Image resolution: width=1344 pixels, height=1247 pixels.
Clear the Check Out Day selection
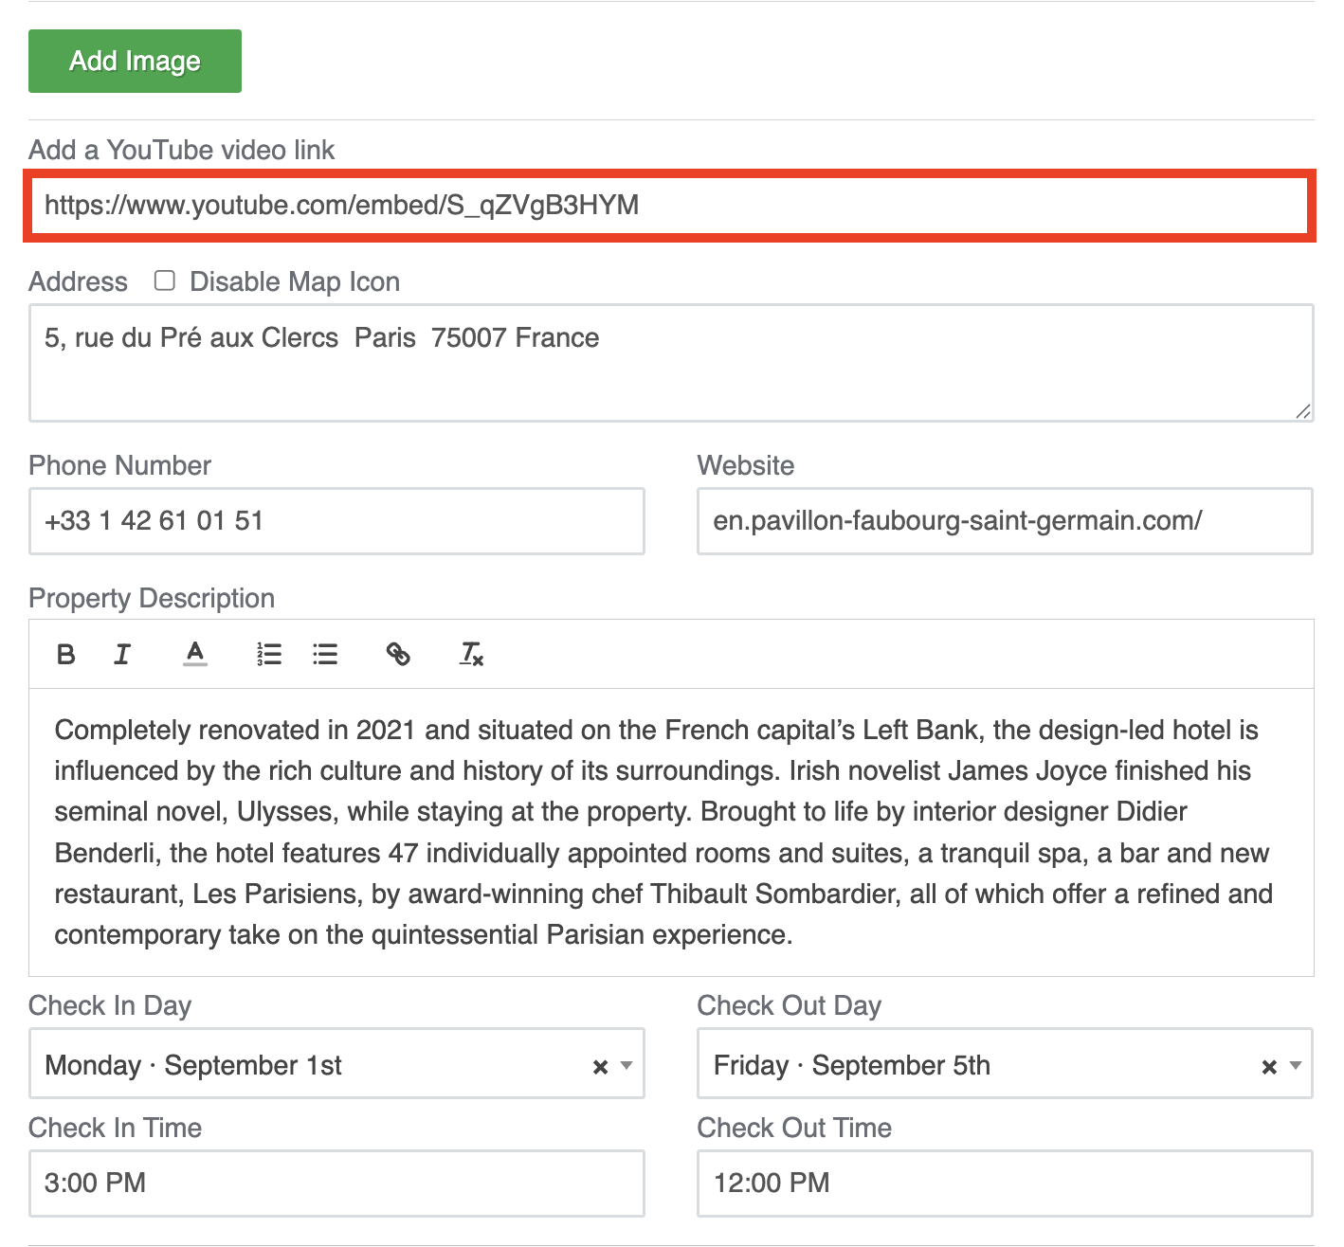(x=1269, y=1067)
